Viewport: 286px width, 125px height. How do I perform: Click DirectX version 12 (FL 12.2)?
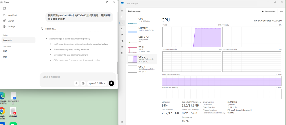click(x=233, y=107)
